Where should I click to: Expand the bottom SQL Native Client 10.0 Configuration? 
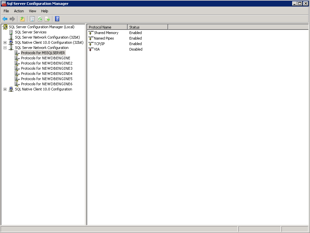[5, 89]
